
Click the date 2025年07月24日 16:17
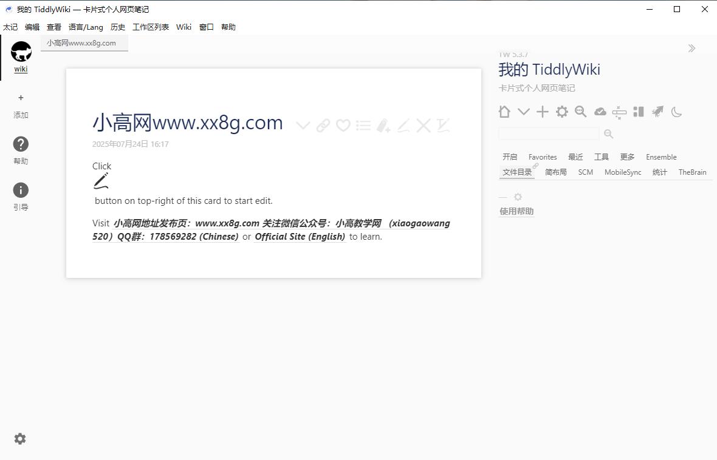(130, 144)
